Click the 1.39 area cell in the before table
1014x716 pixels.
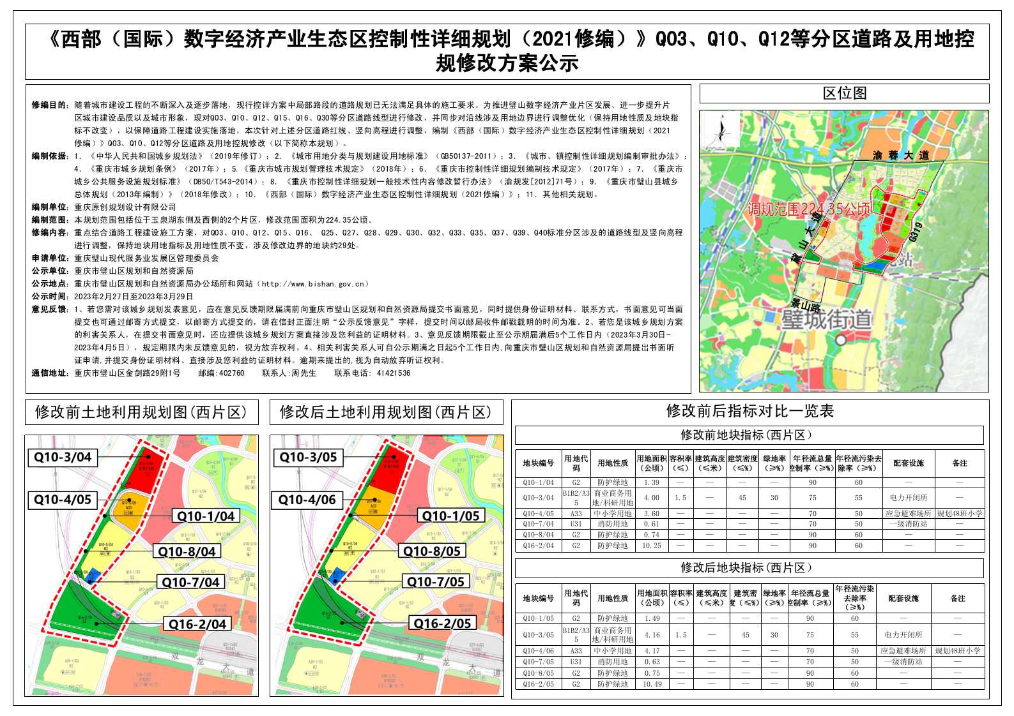coord(652,483)
